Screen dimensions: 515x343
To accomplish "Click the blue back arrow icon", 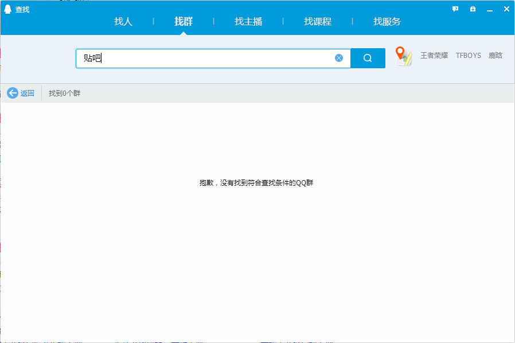I will [x=13, y=93].
